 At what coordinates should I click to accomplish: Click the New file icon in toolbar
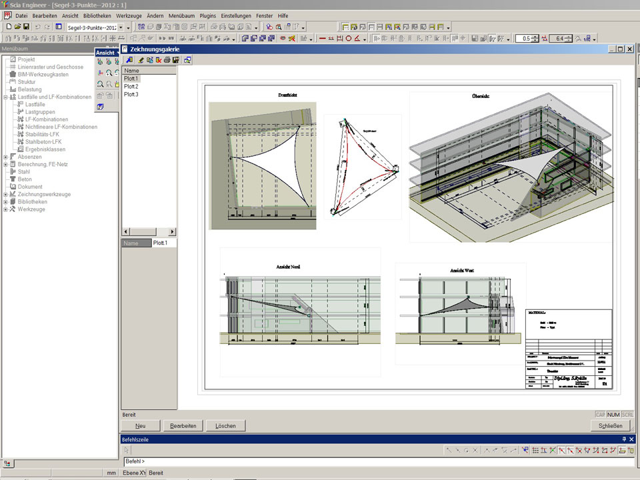[9, 27]
